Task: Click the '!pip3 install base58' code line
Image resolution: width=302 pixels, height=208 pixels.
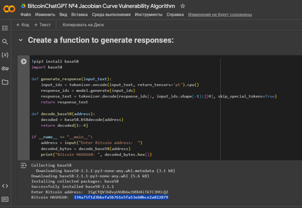Action: (x=55, y=61)
